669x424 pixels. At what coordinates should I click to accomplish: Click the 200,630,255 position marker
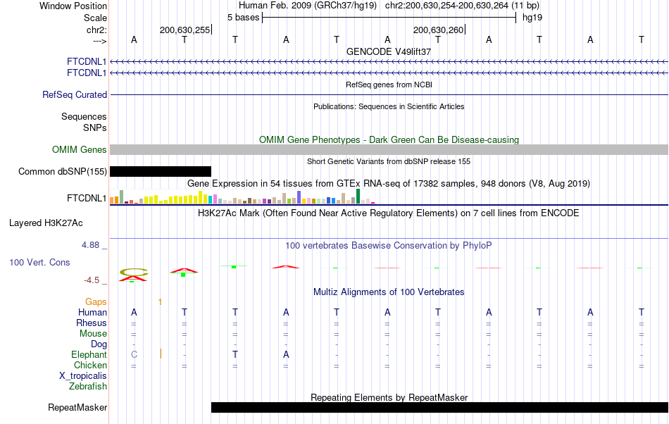[185, 30]
